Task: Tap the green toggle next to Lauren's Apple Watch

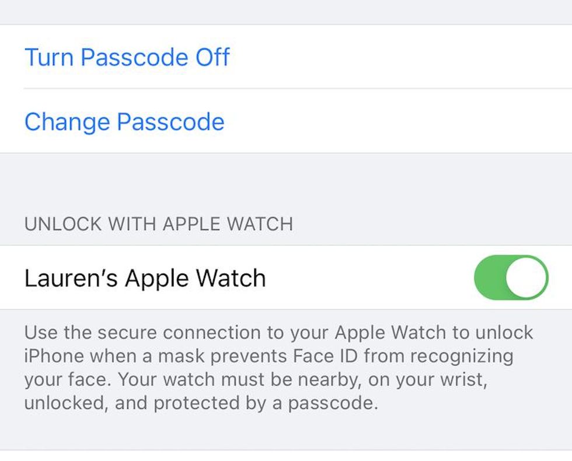Action: [512, 277]
